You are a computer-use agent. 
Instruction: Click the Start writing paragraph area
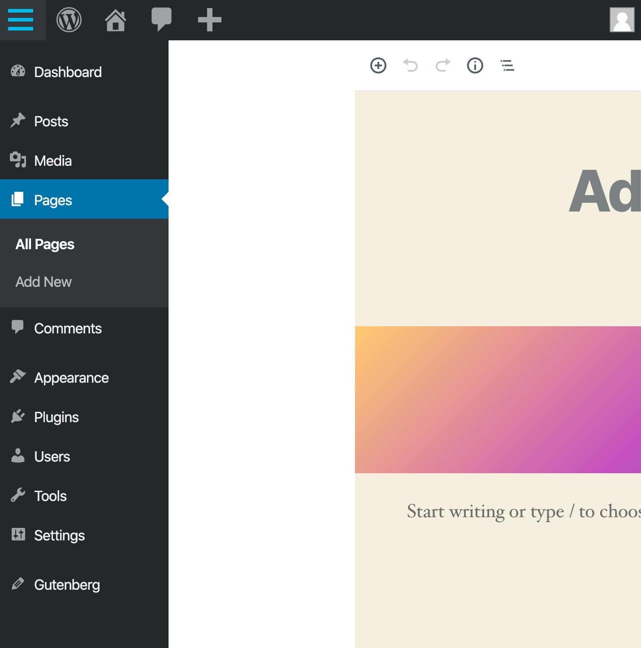click(520, 511)
